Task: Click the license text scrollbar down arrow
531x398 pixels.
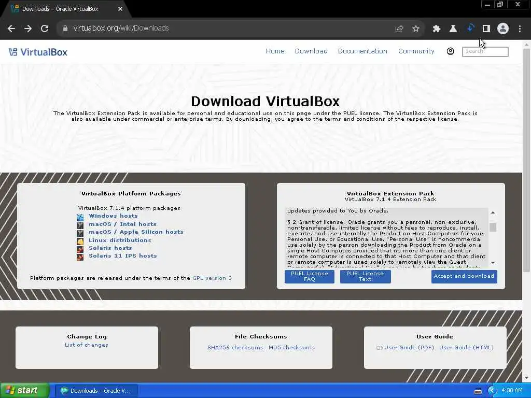Action: 493,263
